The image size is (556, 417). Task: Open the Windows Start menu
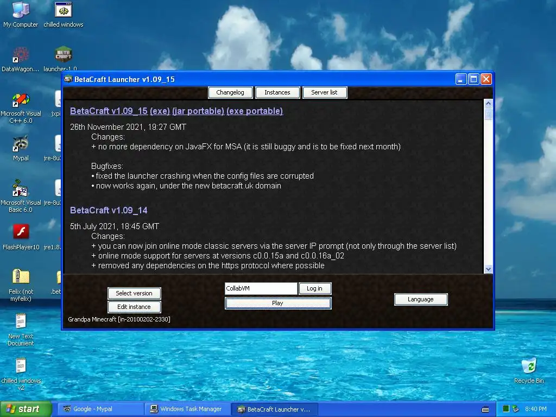click(26, 409)
